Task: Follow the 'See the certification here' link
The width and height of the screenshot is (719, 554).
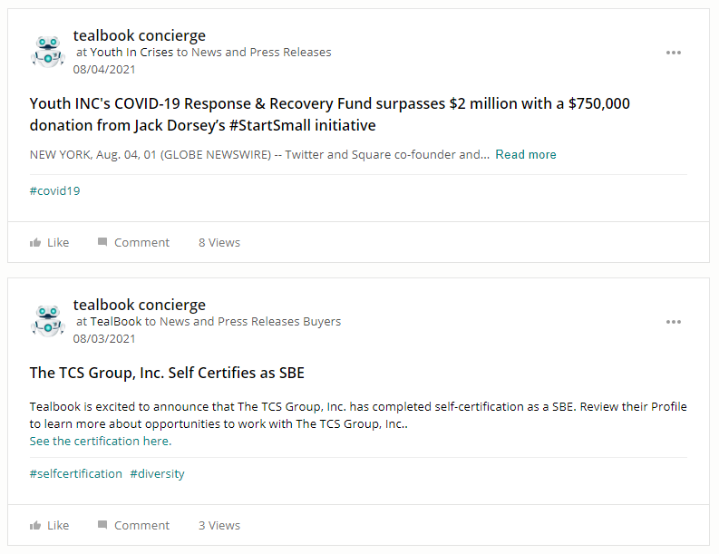Action: click(100, 441)
